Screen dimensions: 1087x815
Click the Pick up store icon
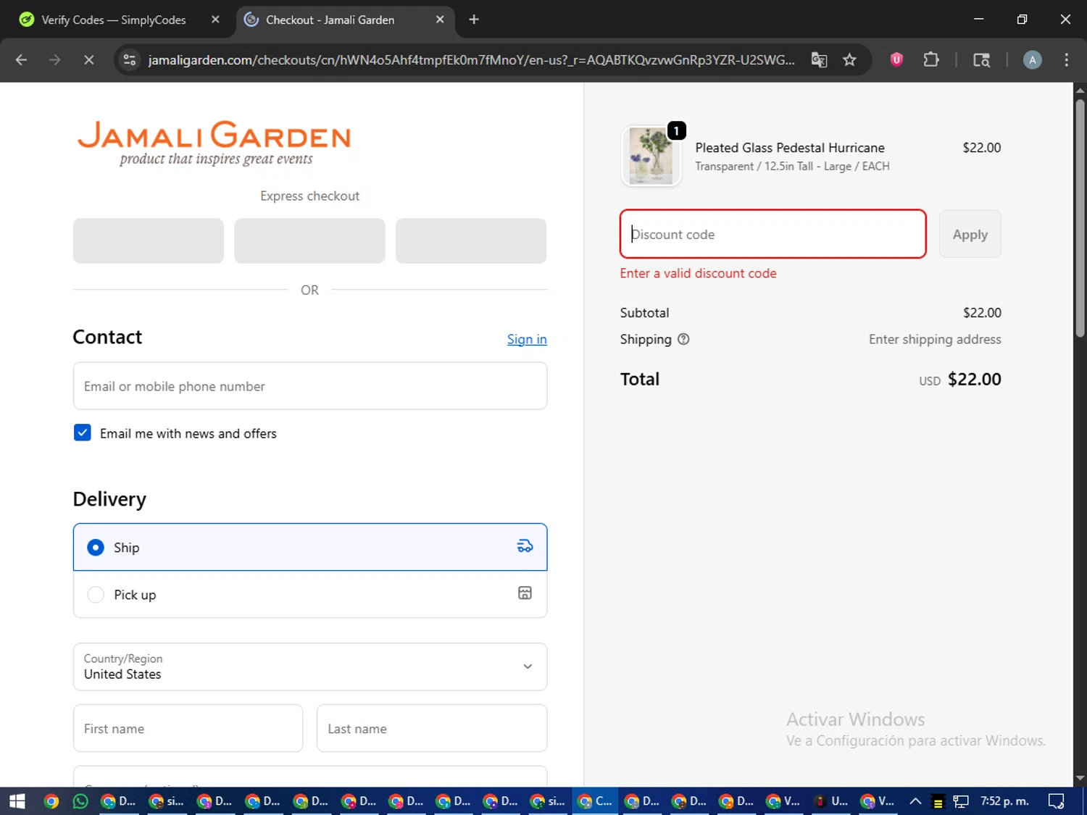coord(525,593)
